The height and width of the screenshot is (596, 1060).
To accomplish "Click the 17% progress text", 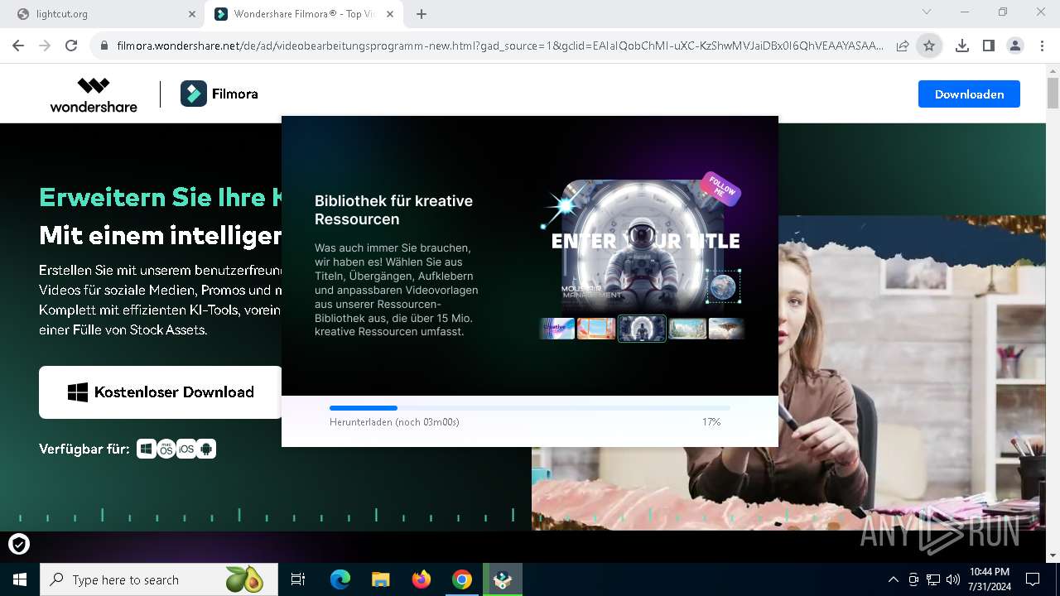I will [711, 422].
